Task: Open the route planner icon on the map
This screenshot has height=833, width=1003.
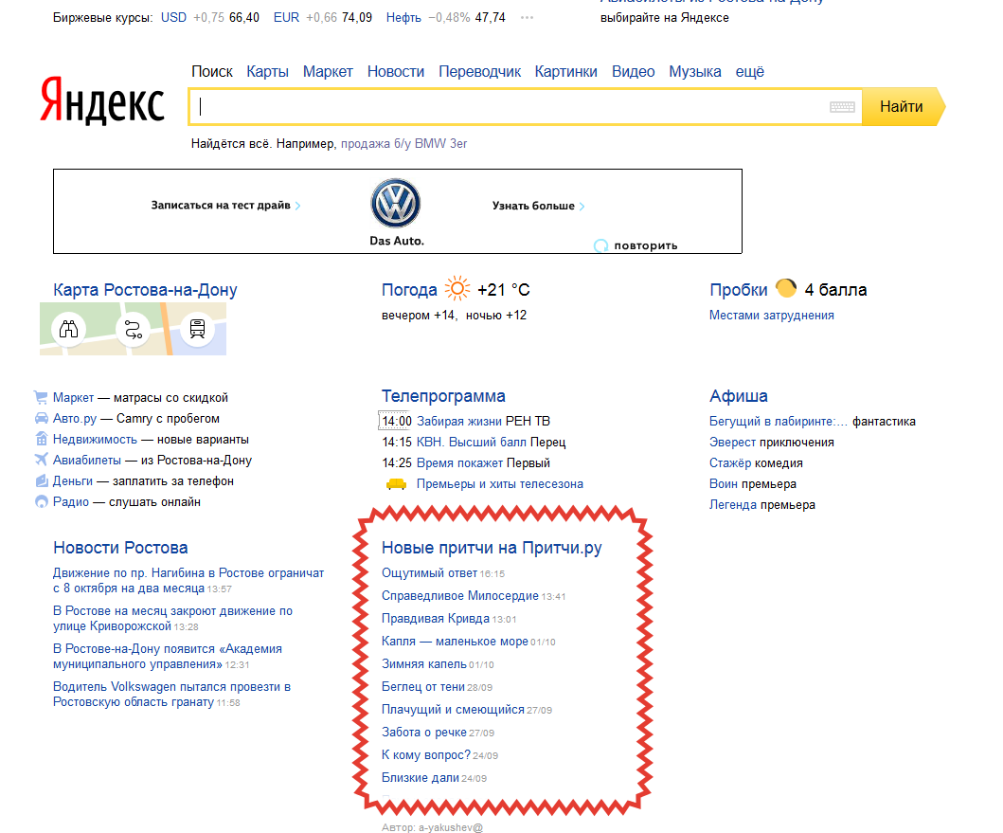Action: (x=133, y=329)
